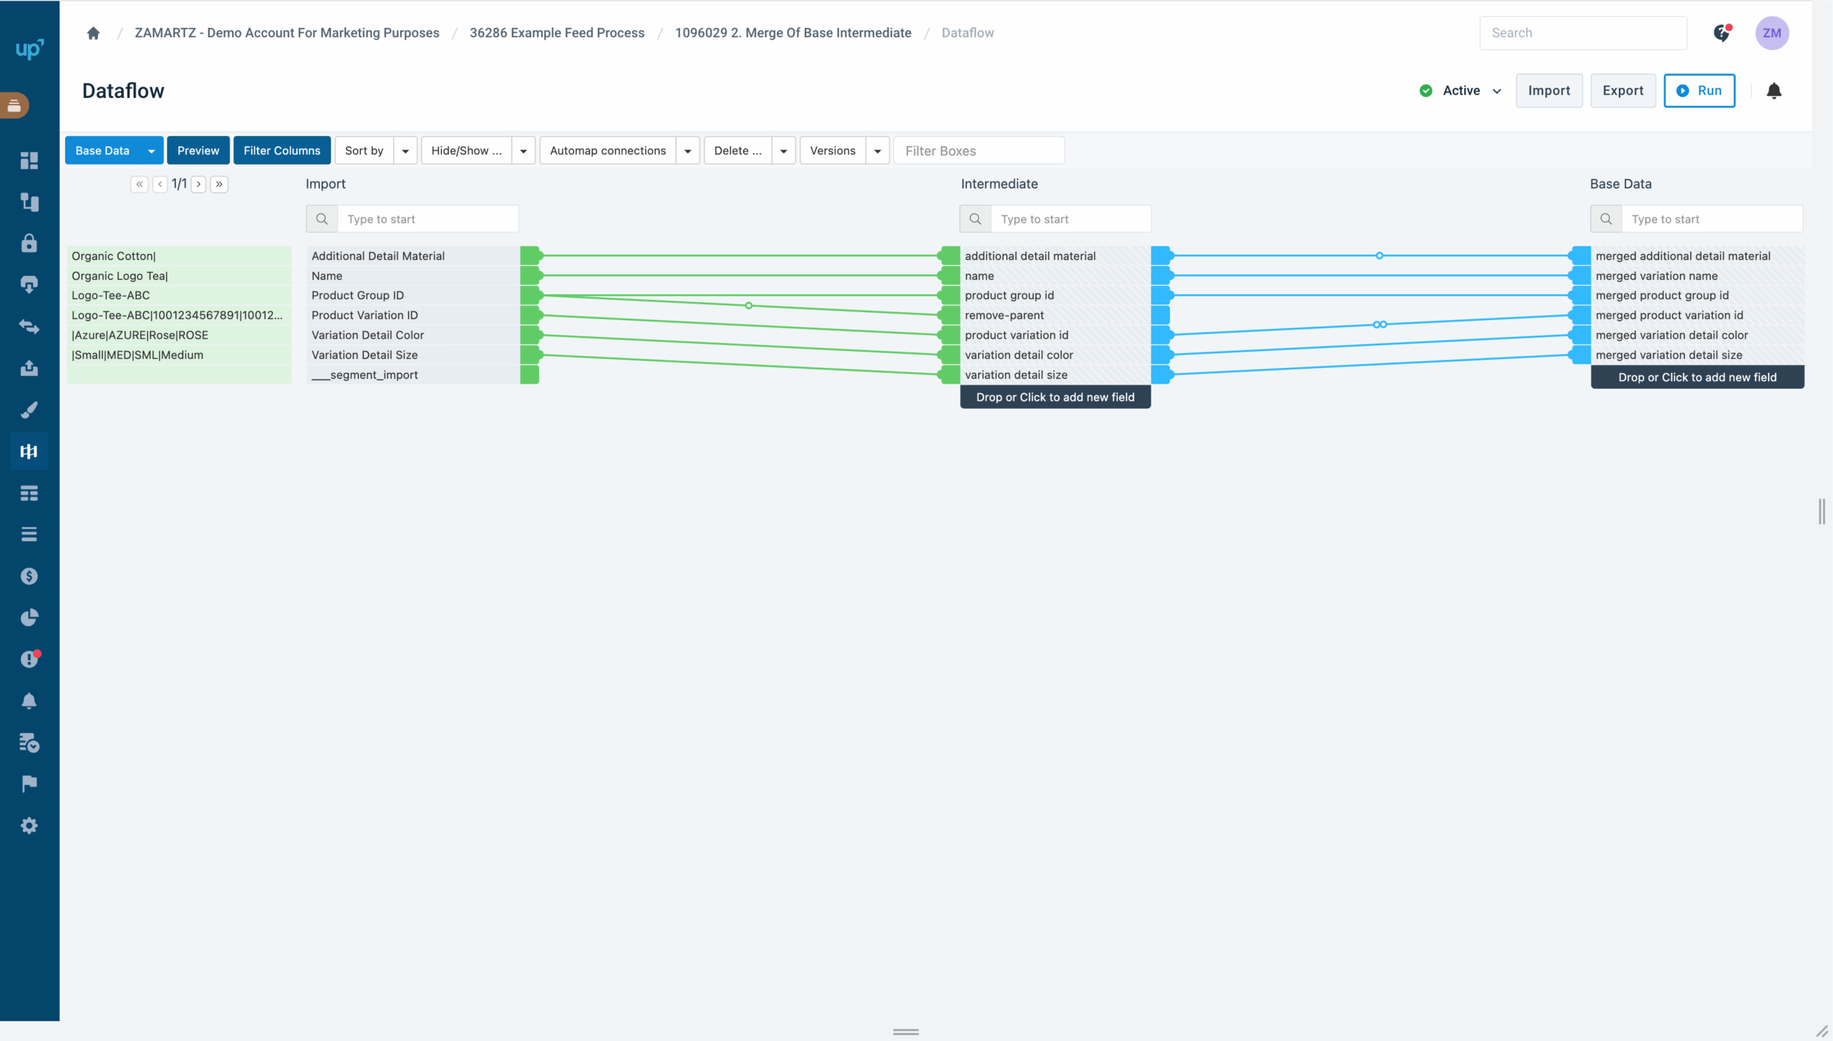Open the dollar billing icon in sidebar
Image resolution: width=1833 pixels, height=1041 pixels.
[x=29, y=576]
